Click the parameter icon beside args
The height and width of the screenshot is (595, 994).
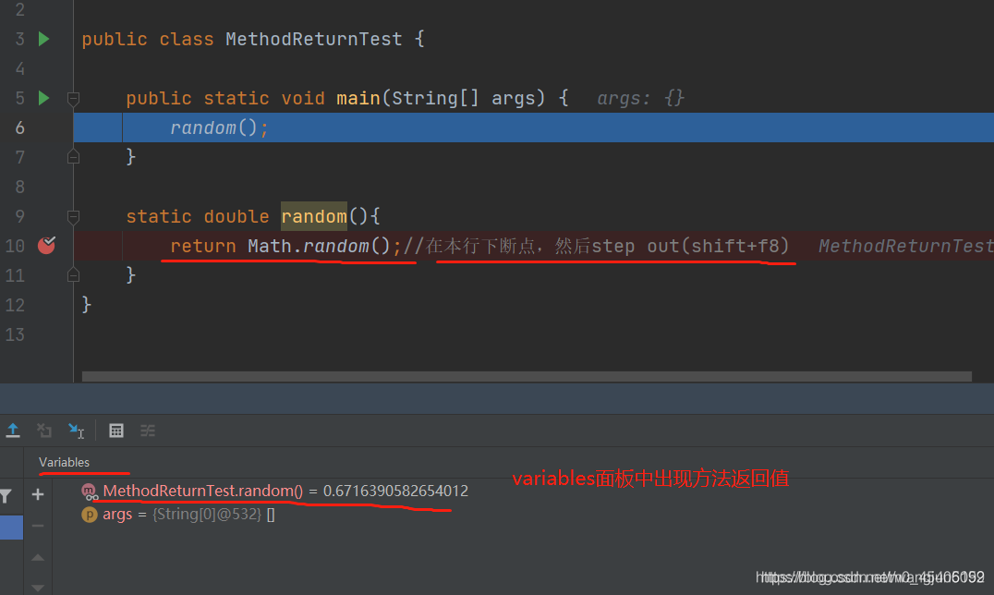pyautogui.click(x=90, y=515)
